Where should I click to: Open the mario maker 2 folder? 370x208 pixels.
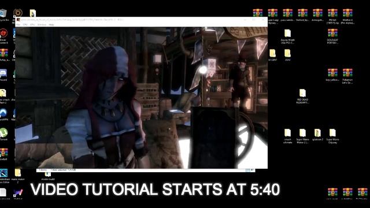[18, 176]
